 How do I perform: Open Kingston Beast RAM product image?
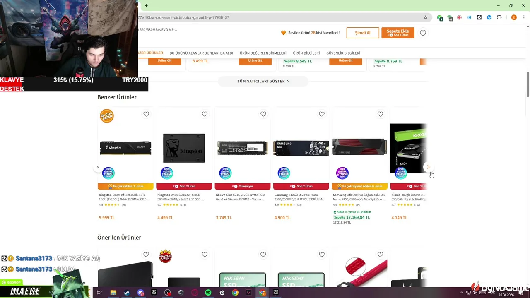coord(125,148)
